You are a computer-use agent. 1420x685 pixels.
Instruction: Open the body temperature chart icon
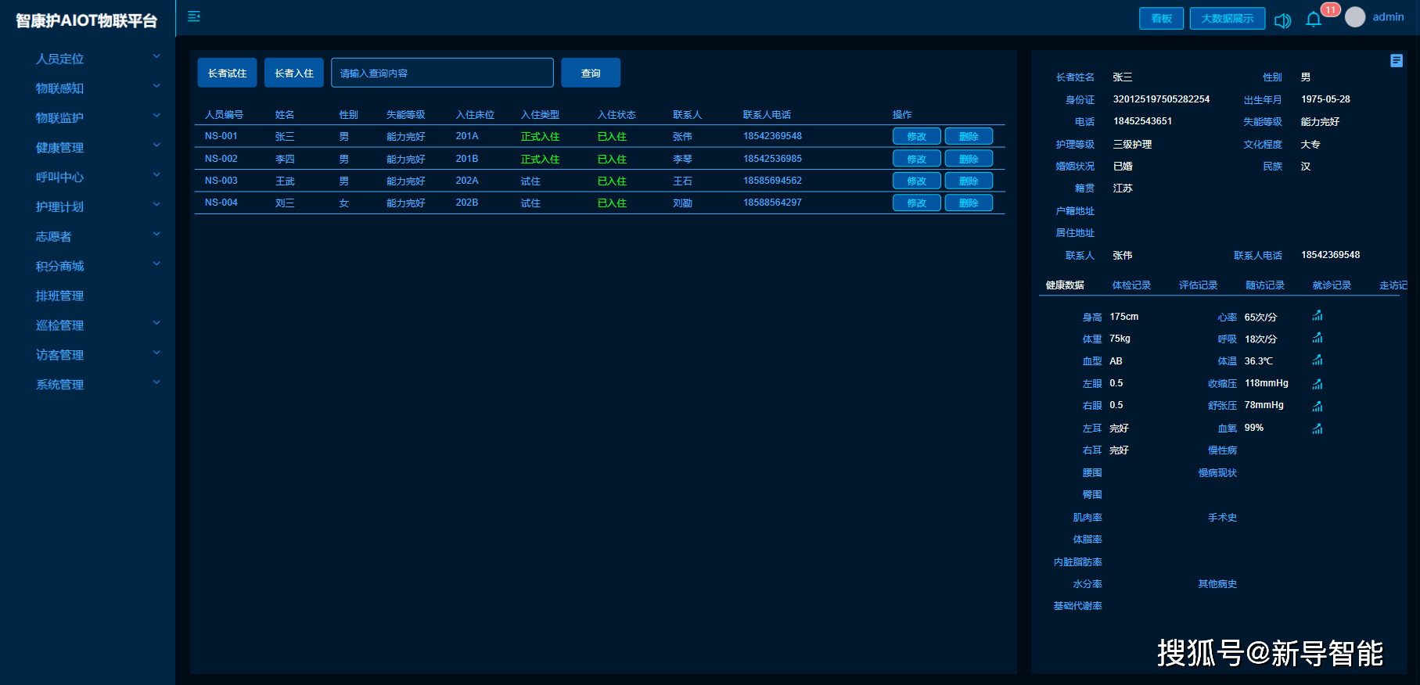1318,360
